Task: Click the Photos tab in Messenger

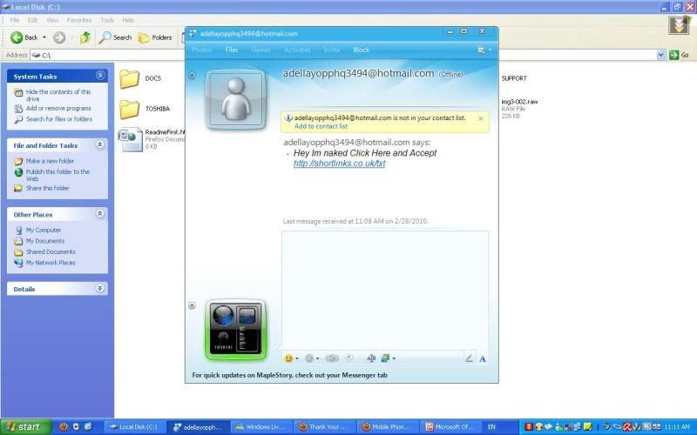Action: (x=202, y=50)
